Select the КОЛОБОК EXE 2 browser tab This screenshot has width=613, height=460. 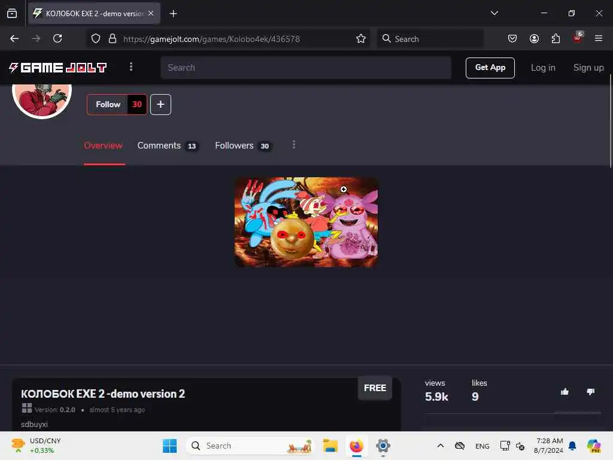(x=94, y=13)
